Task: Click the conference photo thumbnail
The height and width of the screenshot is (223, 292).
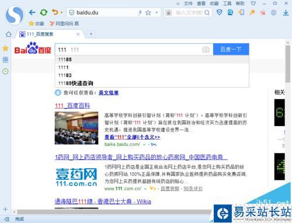Action: tap(77, 128)
